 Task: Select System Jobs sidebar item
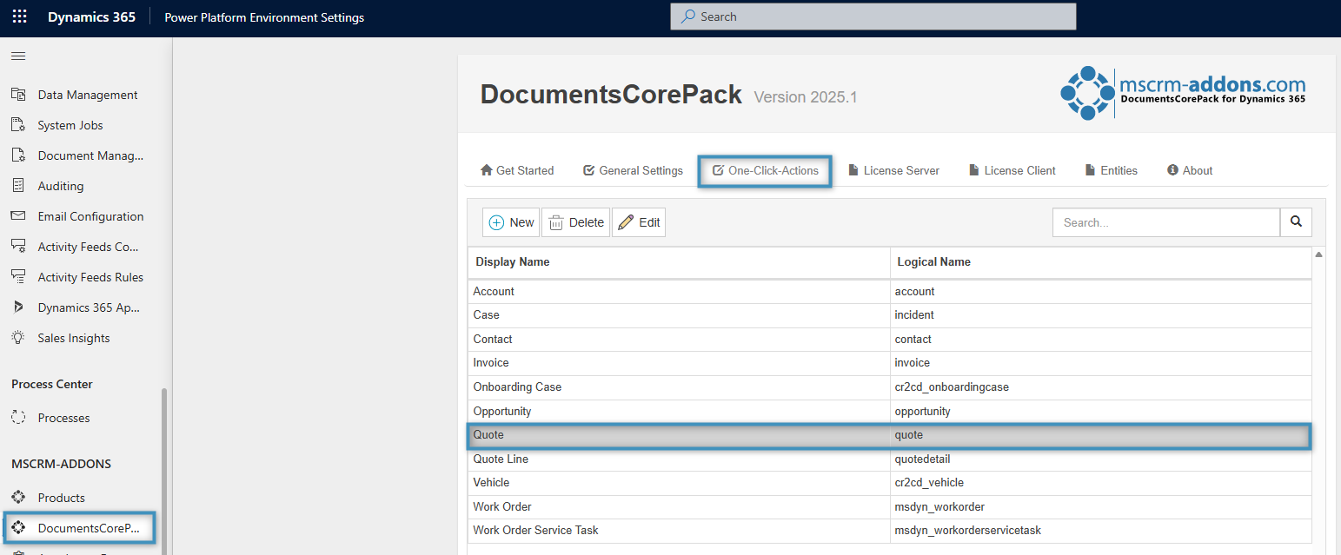tap(70, 125)
